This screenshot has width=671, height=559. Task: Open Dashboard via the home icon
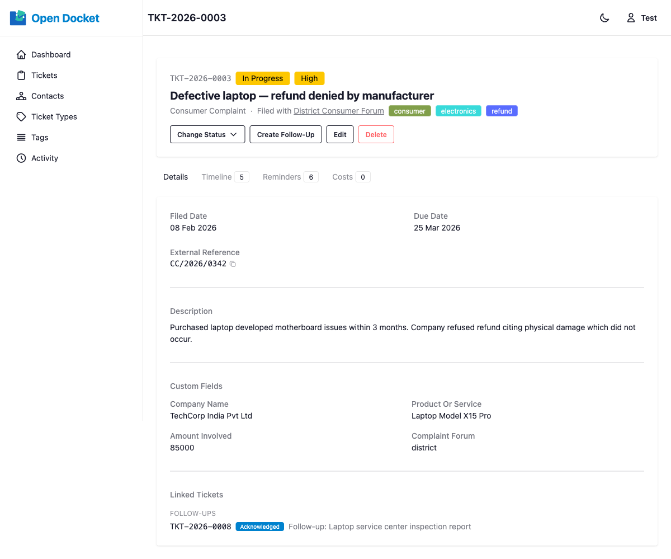pos(21,55)
